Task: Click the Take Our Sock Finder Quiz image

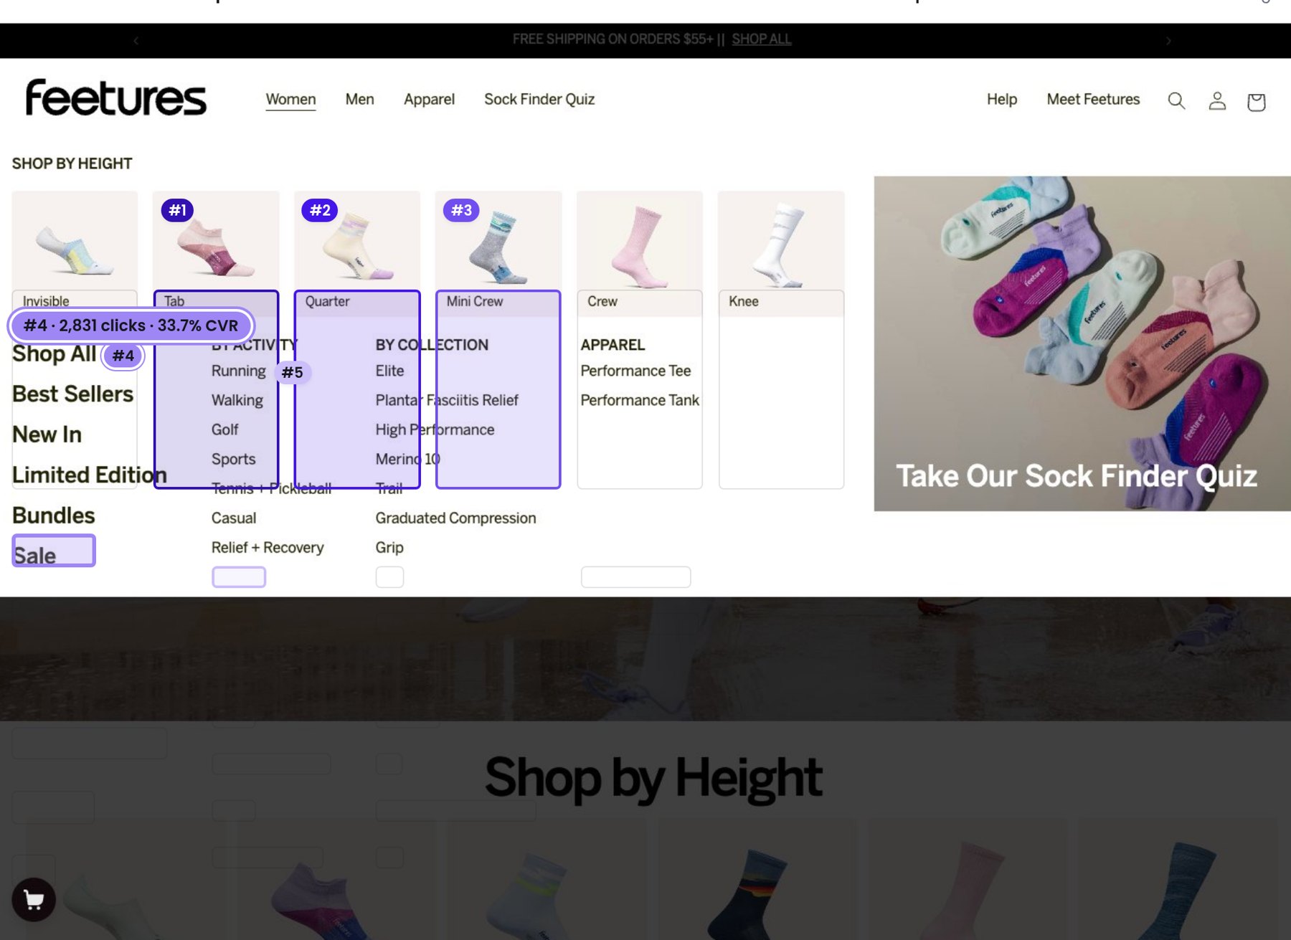Action: click(1082, 343)
